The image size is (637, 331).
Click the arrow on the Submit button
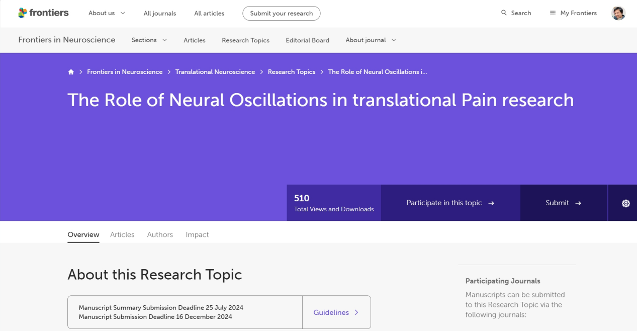578,203
